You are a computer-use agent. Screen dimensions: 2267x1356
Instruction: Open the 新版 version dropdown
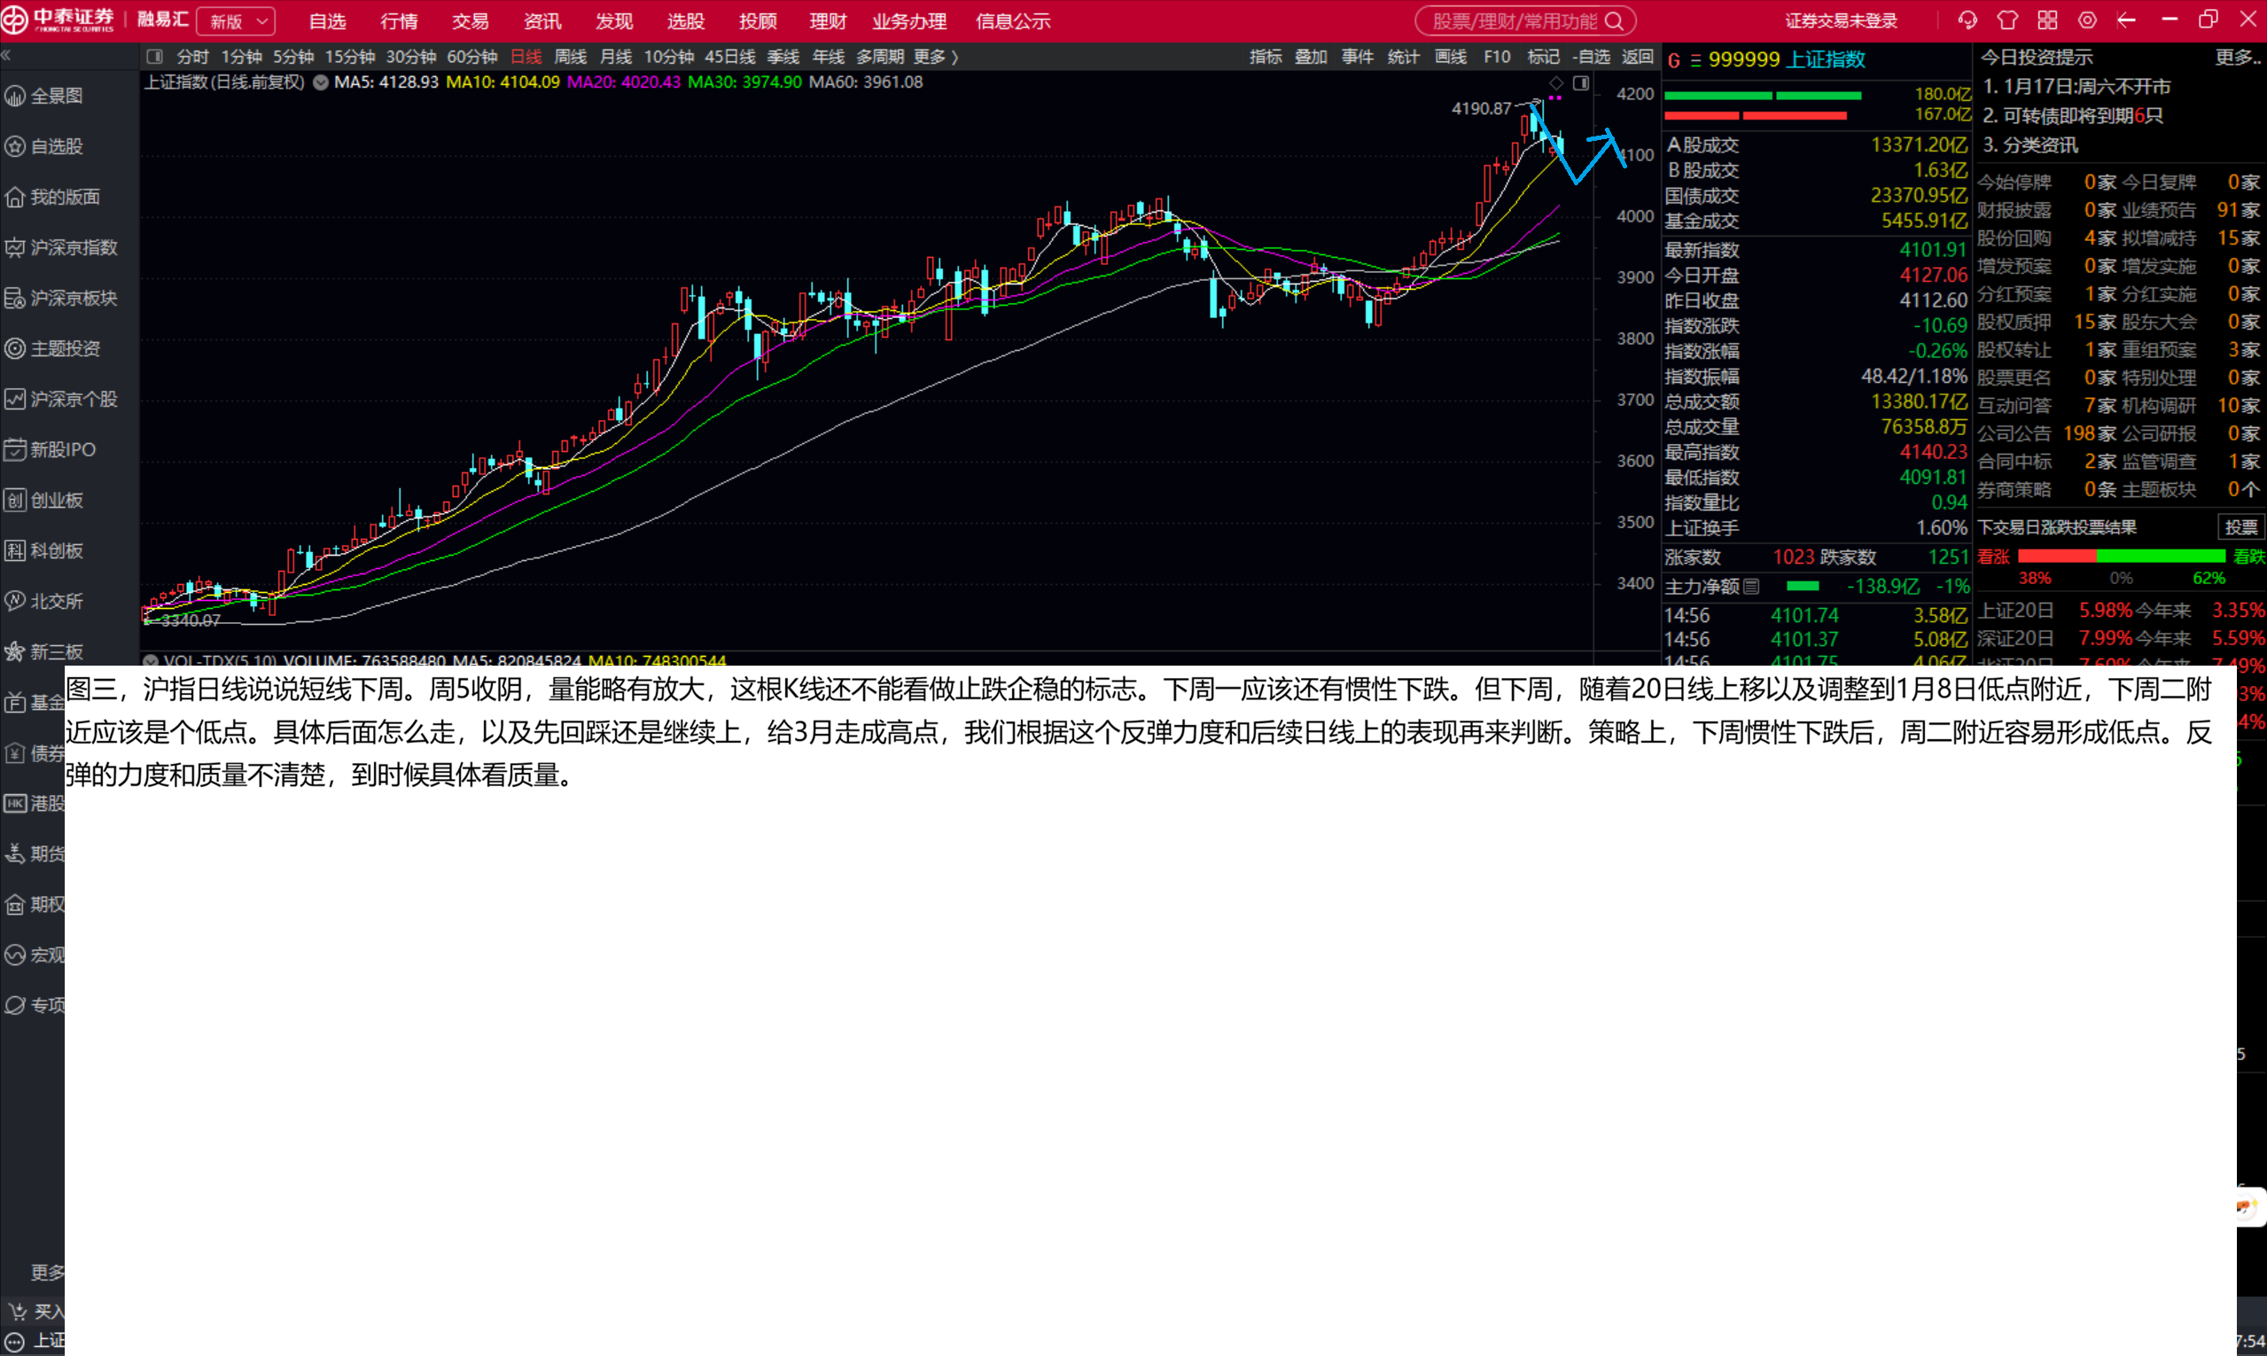237,21
